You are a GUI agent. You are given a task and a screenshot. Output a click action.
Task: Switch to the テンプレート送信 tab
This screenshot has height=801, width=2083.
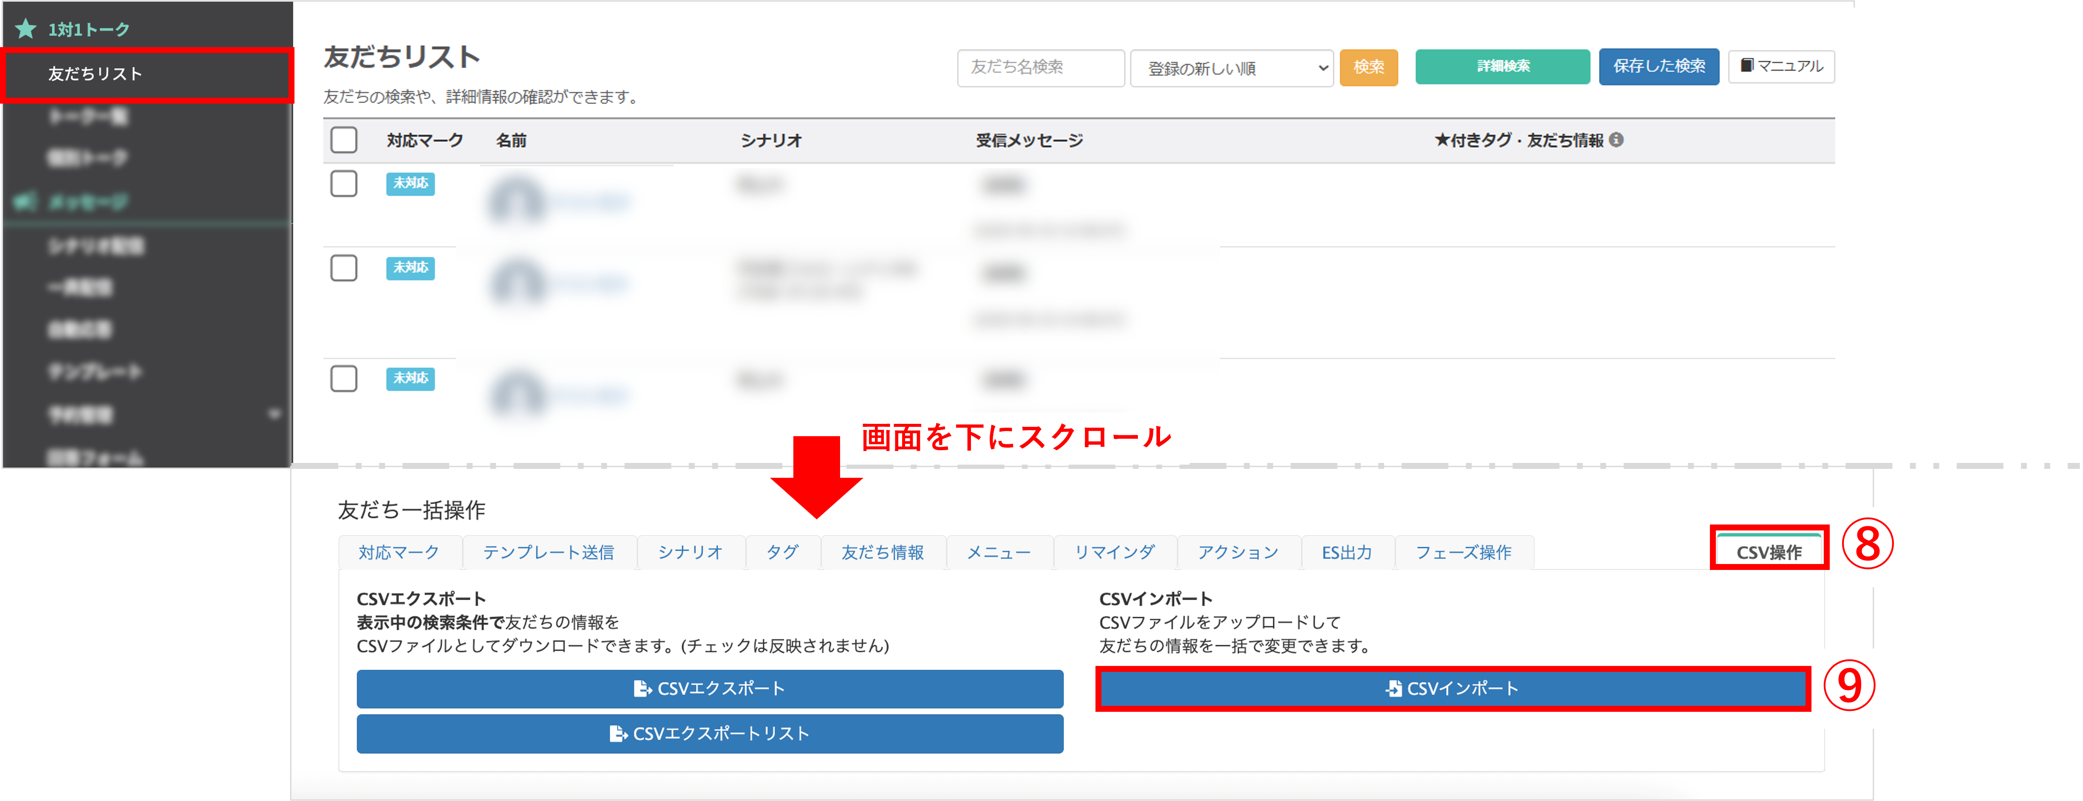548,552
